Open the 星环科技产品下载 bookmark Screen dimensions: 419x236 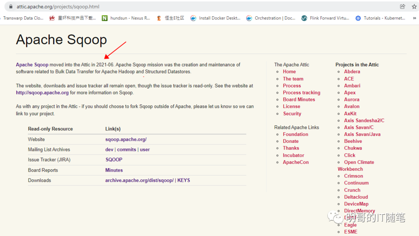(x=73, y=18)
